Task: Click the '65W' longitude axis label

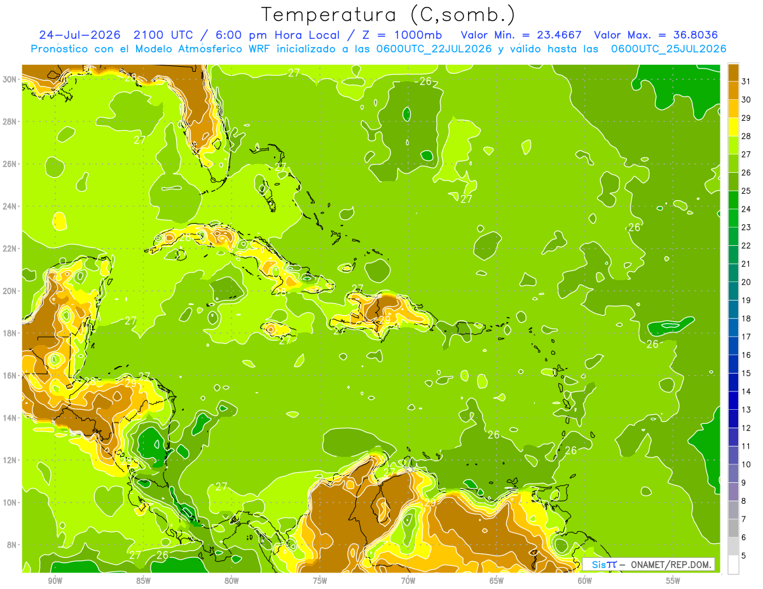Action: (497, 581)
